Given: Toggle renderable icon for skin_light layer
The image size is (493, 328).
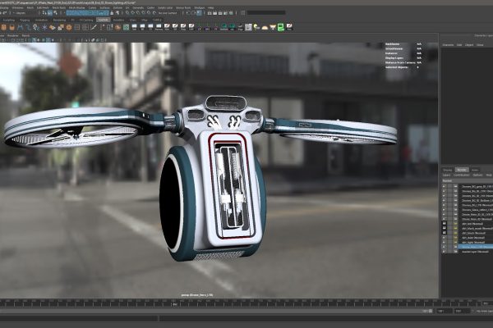Looking at the screenshot, I should (444, 243).
